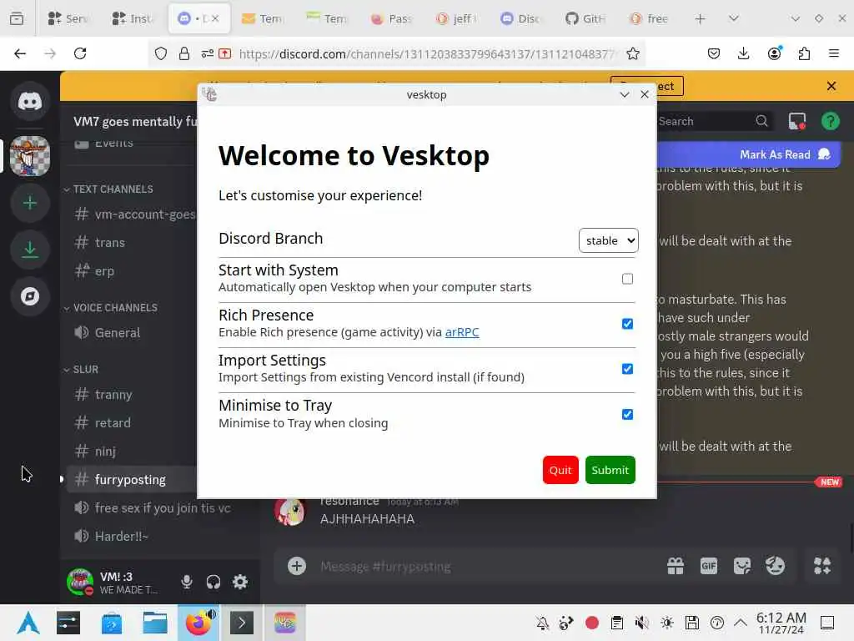Open Explore Discoverable Servers compass icon
Viewport: 854px width, 641px height.
click(x=30, y=296)
